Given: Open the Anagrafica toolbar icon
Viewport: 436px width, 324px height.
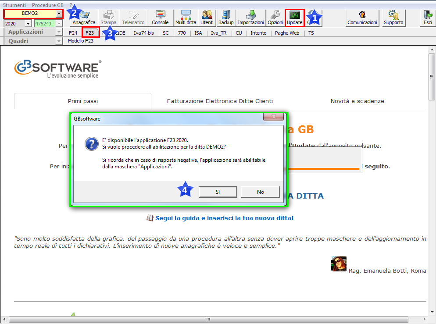Looking at the screenshot, I should [x=84, y=18].
